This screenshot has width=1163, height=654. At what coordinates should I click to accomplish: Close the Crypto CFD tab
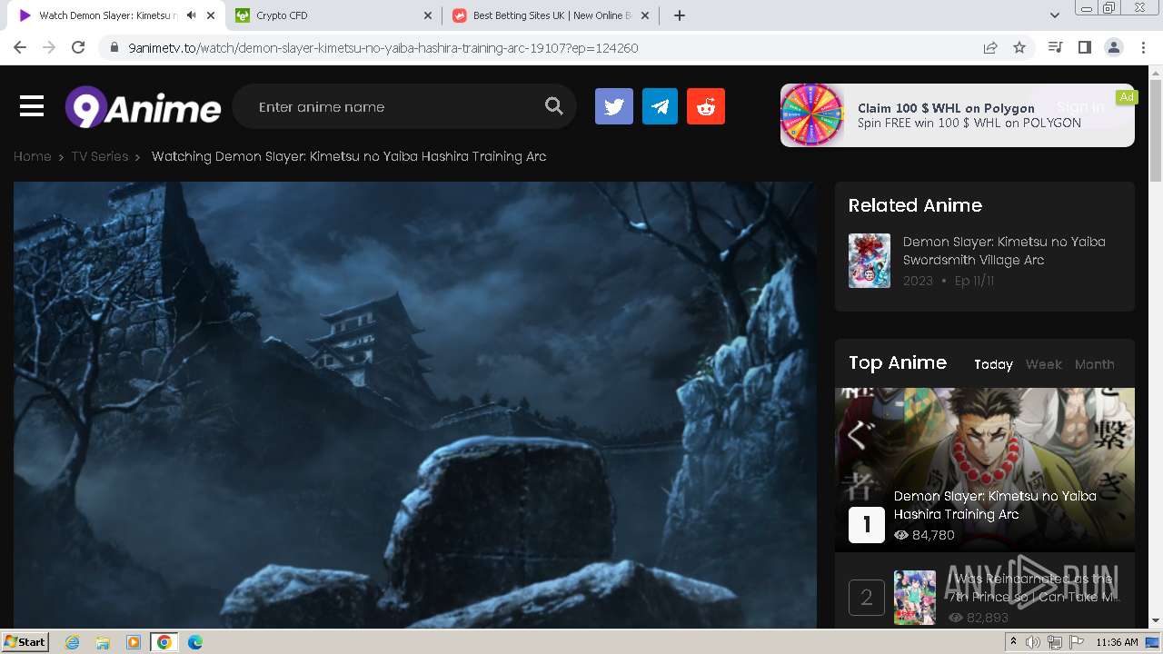(428, 15)
